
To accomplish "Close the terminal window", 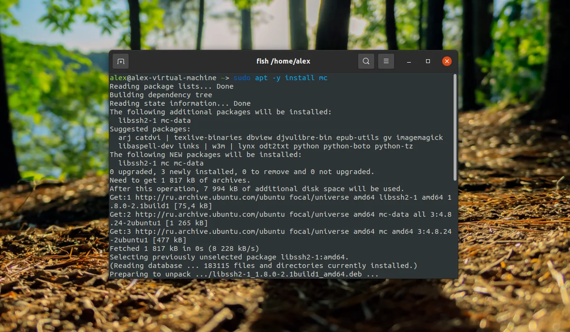I will (446, 61).
